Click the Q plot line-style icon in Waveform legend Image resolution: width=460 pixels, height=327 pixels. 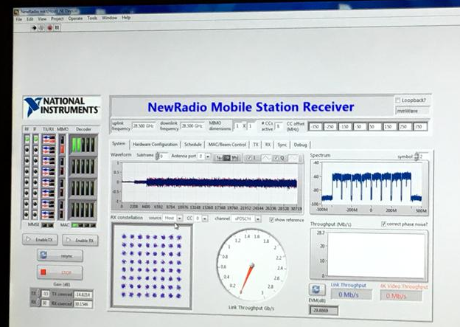tap(293, 158)
